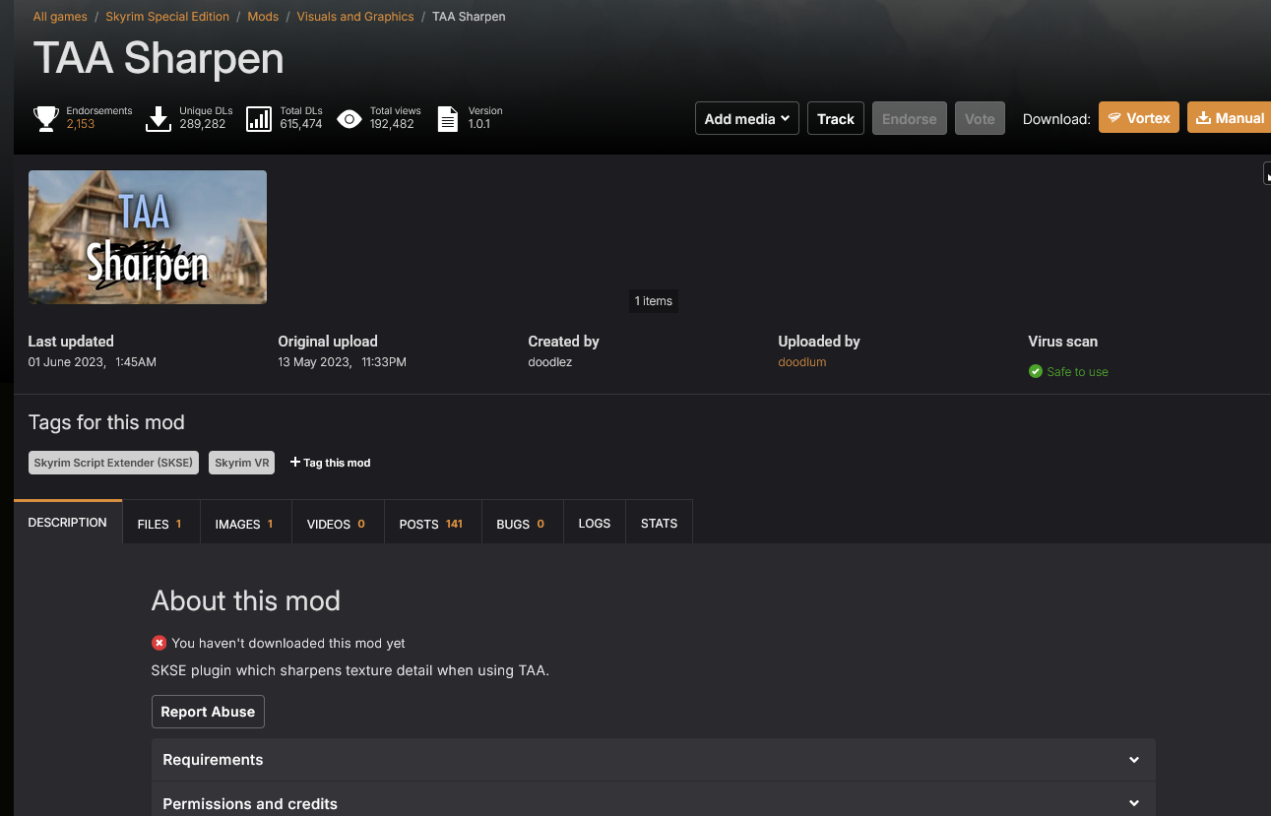Open the TAA Sharpen image thumbnail
1271x816 pixels.
(x=148, y=237)
